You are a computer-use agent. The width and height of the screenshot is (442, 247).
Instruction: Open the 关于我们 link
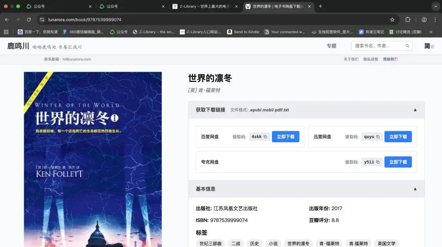pyautogui.click(x=351, y=59)
